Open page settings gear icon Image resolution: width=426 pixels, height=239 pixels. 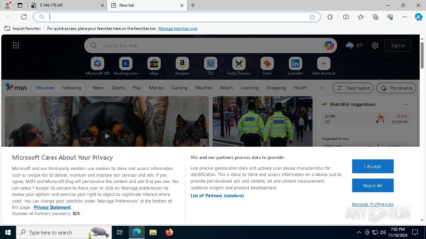(x=375, y=45)
